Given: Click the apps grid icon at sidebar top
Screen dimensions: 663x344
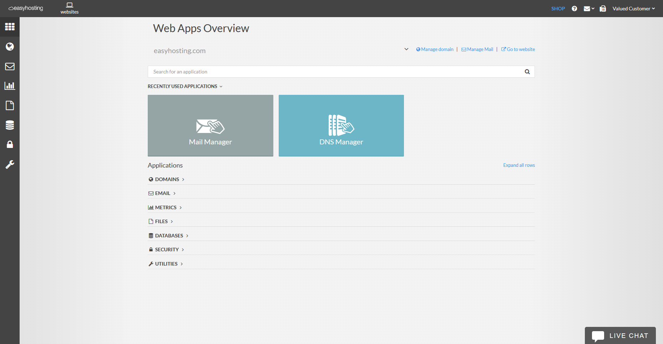Looking at the screenshot, I should coord(10,27).
